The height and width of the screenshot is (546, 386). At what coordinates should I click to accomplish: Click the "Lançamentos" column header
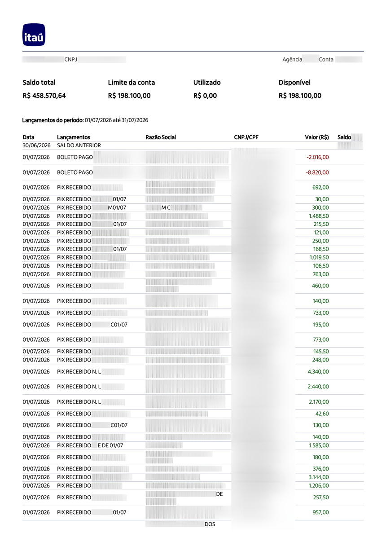tap(74, 137)
